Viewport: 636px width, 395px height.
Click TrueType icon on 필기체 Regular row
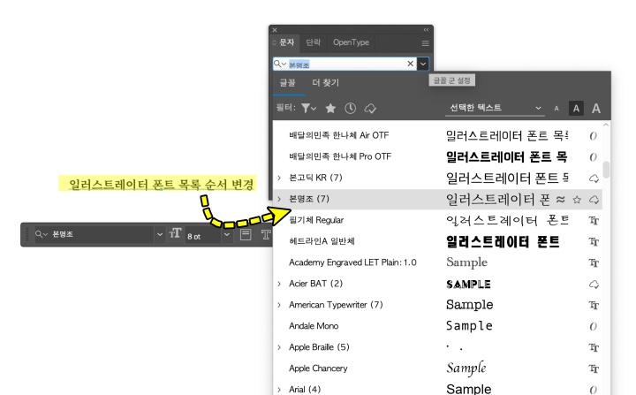tap(594, 221)
